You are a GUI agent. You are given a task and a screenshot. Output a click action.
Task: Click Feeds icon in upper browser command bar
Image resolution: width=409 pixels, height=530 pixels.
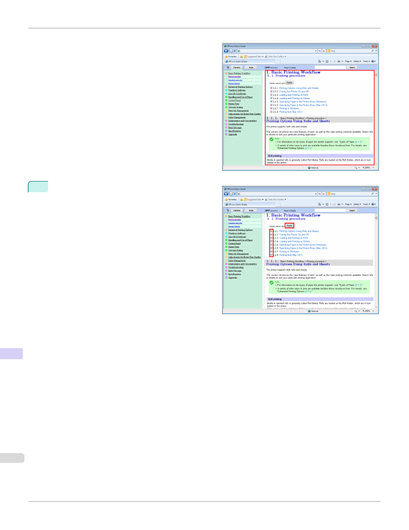pyautogui.click(x=327, y=61)
